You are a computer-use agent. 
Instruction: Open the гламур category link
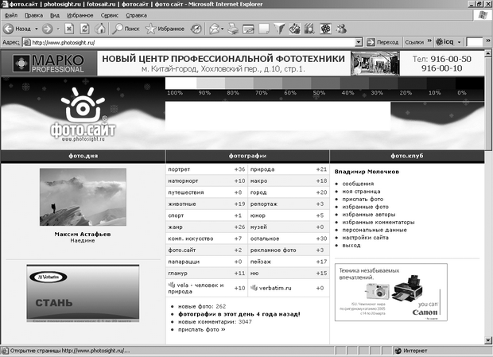tap(177, 274)
